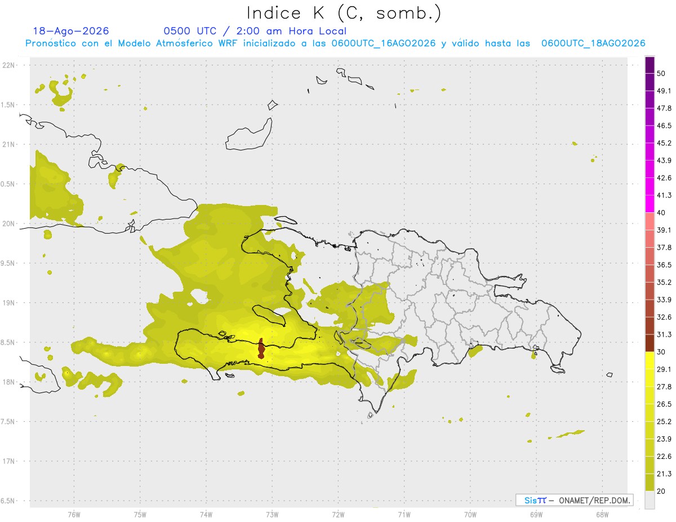
Task: Click the "41.3" color scale value
Action: 664,195
